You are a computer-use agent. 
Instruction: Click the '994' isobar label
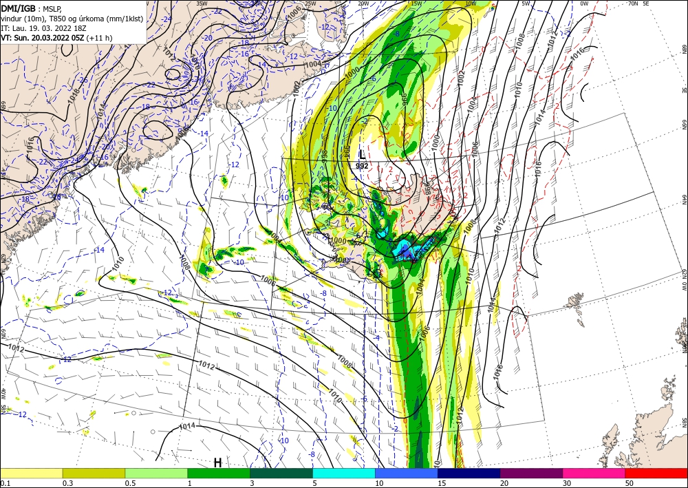pos(345,151)
